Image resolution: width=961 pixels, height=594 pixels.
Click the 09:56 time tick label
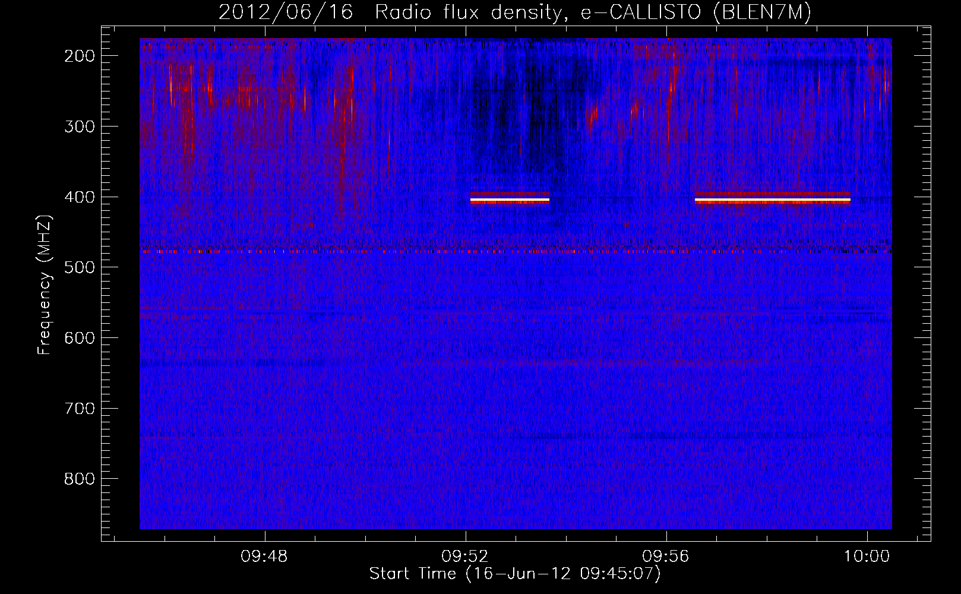point(666,557)
